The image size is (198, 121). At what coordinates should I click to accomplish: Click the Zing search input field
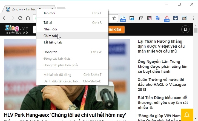tap(35, 30)
